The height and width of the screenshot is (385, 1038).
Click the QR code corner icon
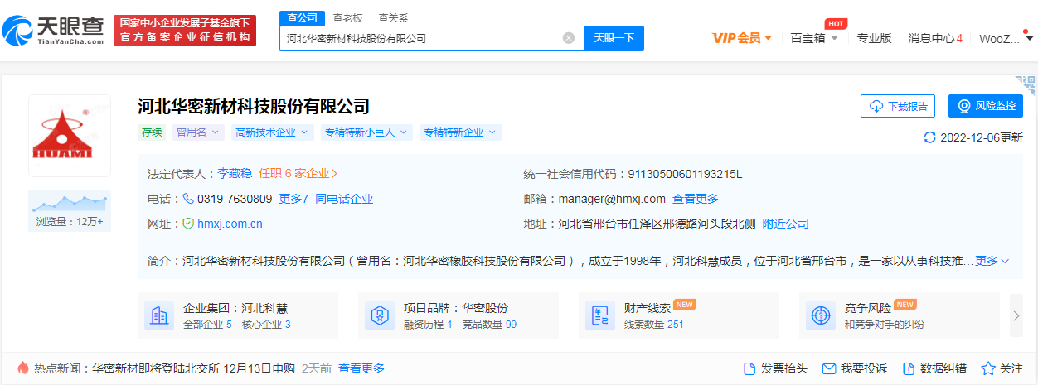(x=1026, y=84)
